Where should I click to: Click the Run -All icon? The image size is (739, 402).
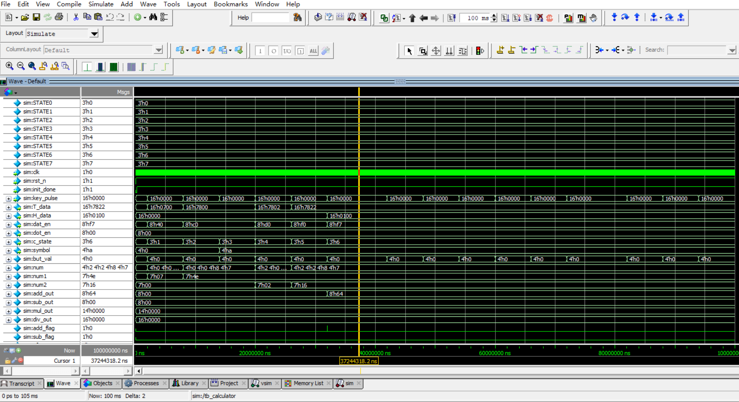click(x=528, y=18)
